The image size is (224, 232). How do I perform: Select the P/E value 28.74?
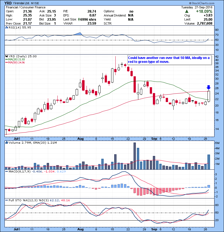coord(92,11)
